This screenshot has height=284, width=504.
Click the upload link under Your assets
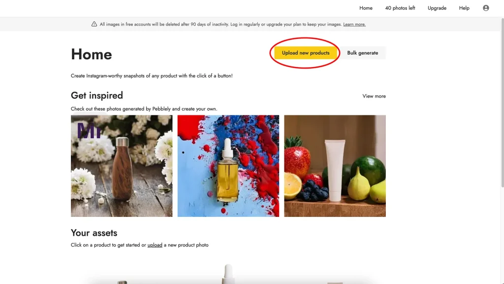point(155,245)
